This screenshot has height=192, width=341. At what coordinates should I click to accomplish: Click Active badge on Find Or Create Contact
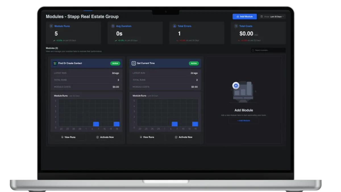pos(115,63)
